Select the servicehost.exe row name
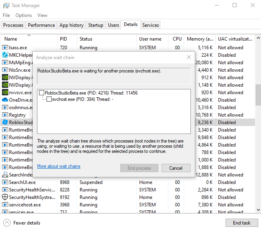261x232 pixels. click(x=25, y=205)
